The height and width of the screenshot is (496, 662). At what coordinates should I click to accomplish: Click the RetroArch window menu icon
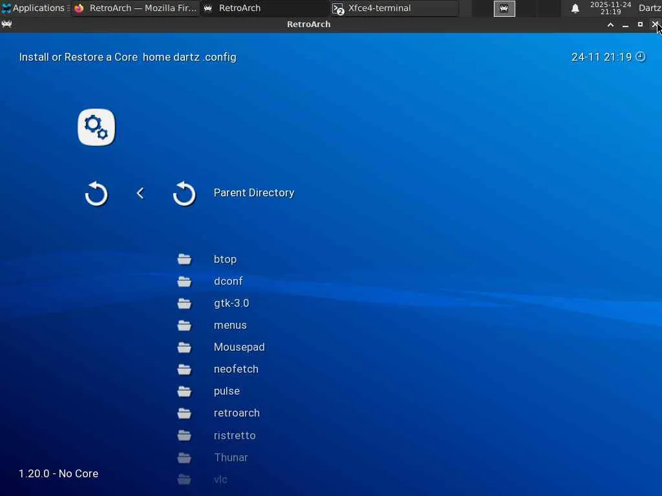coord(6,25)
